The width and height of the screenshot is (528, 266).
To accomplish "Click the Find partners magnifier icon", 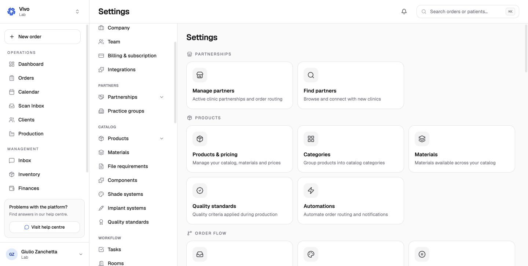I will 311,75.
